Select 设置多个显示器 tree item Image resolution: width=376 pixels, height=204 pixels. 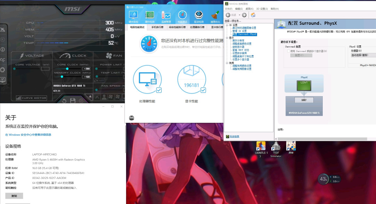click(x=241, y=59)
